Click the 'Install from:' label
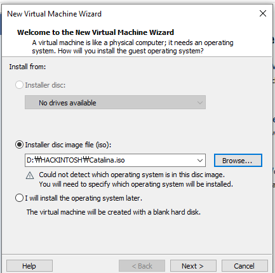The image size is (275, 273). click(x=27, y=67)
